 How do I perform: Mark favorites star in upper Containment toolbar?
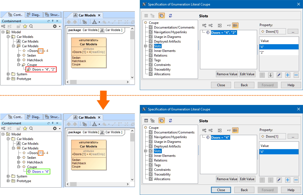pos(25,26)
